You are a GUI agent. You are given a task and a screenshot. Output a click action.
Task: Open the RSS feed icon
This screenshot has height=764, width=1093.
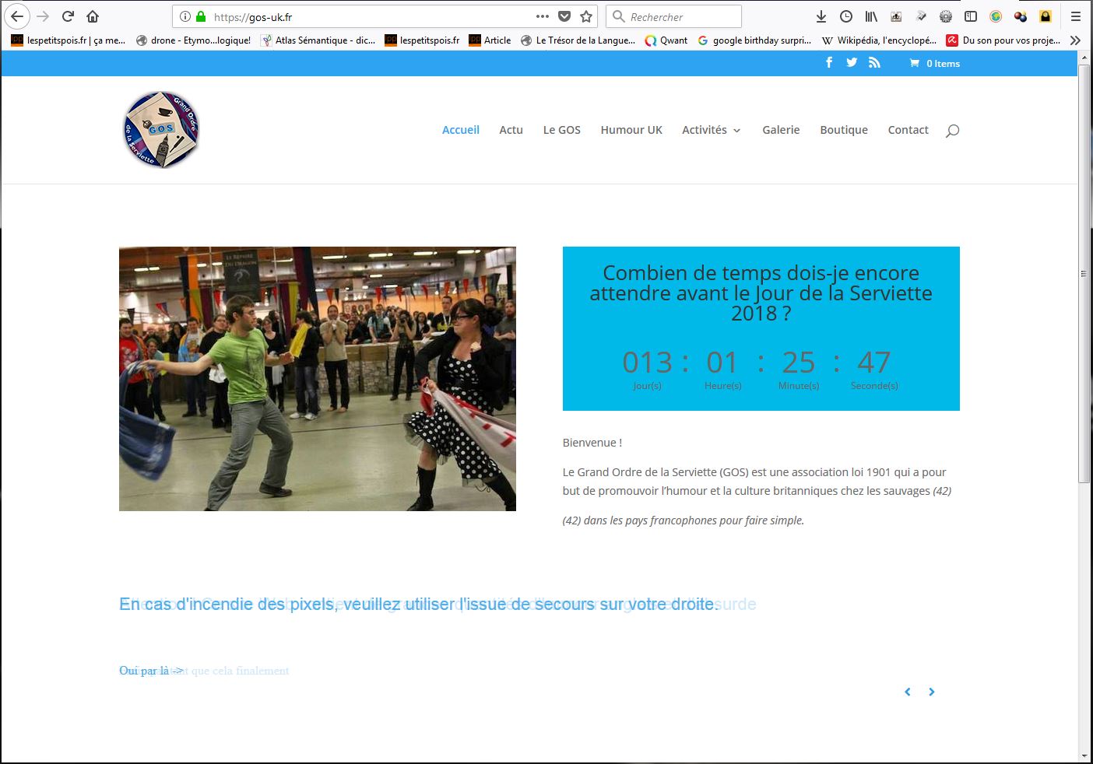tap(874, 63)
